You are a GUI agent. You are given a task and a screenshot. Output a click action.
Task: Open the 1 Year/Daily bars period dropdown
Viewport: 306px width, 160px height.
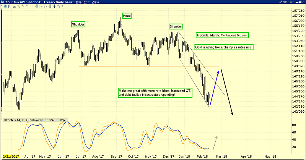pyautogui.click(x=59, y=2)
